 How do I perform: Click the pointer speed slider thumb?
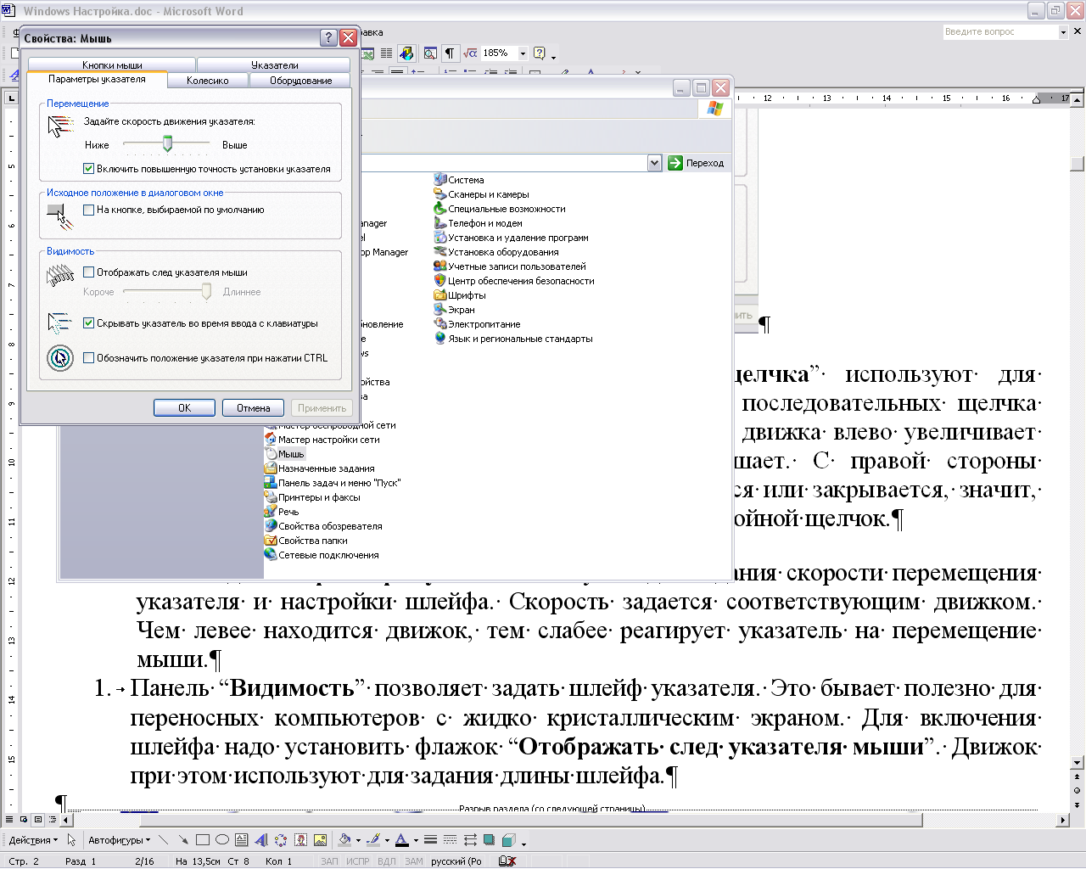coord(167,143)
